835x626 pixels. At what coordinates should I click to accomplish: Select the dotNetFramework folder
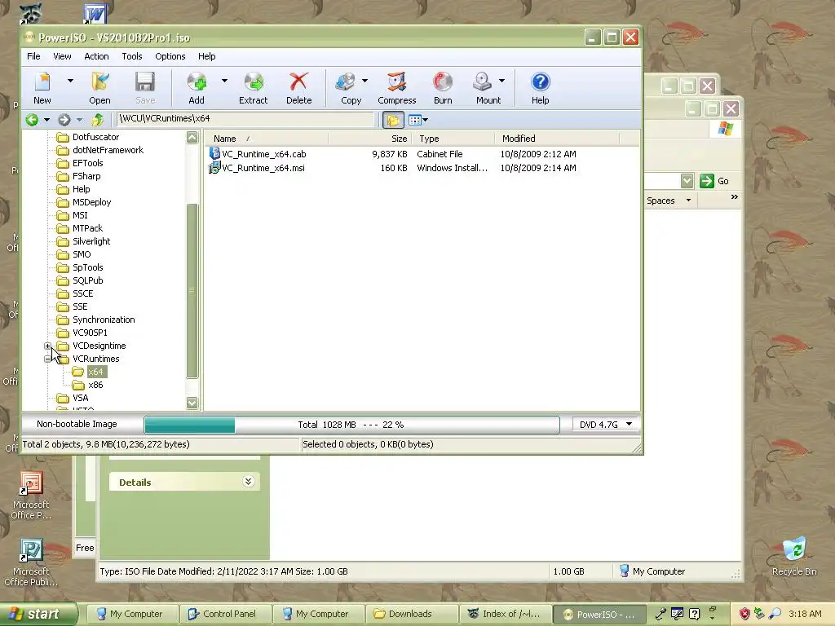(108, 150)
